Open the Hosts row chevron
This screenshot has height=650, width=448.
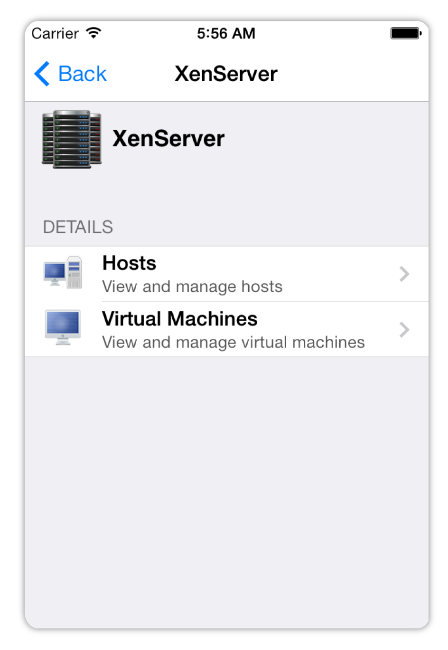(404, 274)
